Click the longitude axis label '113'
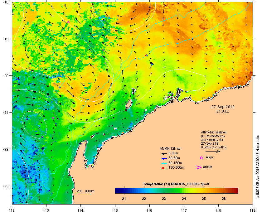Viewport: 262px width, 212px height. [x=46, y=210]
